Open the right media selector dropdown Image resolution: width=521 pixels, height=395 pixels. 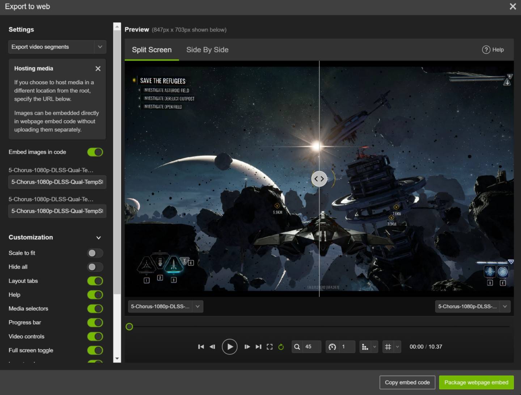click(473, 307)
